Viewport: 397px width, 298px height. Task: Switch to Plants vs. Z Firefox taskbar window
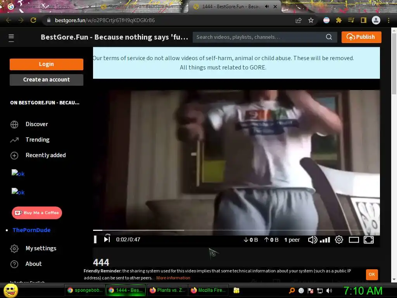click(167, 290)
